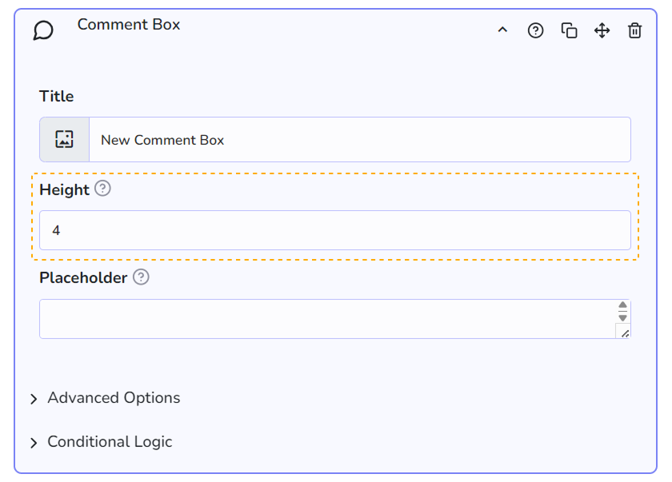This screenshot has width=672, height=482.
Task: Click the move handle icon
Action: (x=602, y=30)
